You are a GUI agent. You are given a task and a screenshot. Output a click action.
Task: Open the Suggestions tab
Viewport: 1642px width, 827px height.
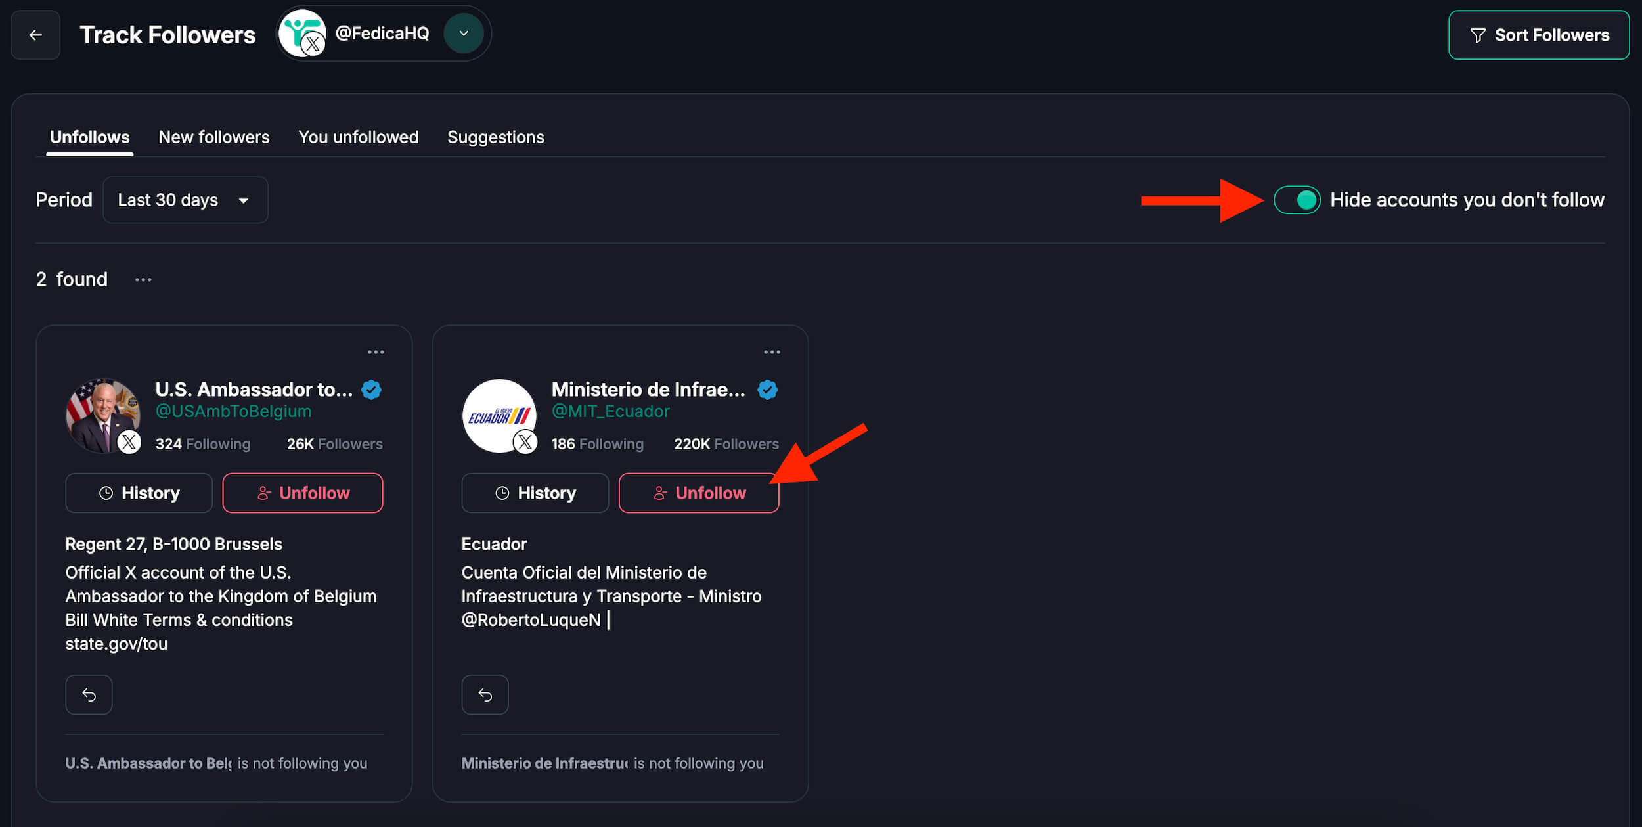[495, 137]
